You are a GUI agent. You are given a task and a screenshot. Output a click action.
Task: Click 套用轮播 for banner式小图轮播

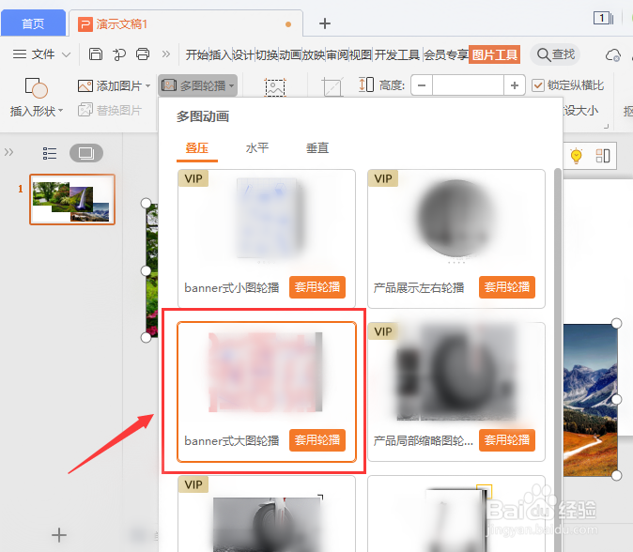click(317, 287)
